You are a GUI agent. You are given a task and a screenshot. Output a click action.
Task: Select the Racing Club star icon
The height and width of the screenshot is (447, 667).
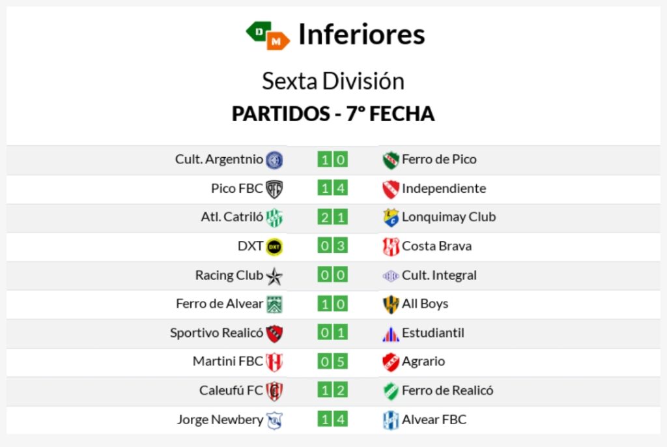pyautogui.click(x=274, y=276)
